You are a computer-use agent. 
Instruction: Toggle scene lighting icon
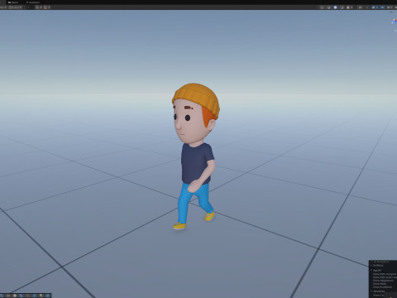coord(367,7)
